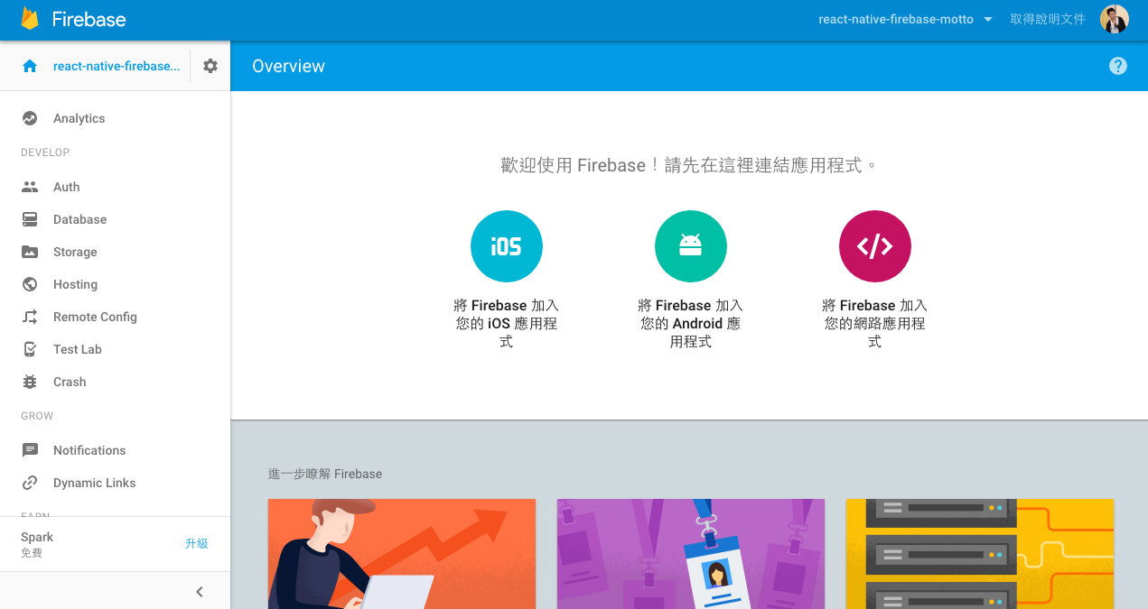This screenshot has height=609, width=1148.
Task: Open Auth section
Action: [x=66, y=187]
